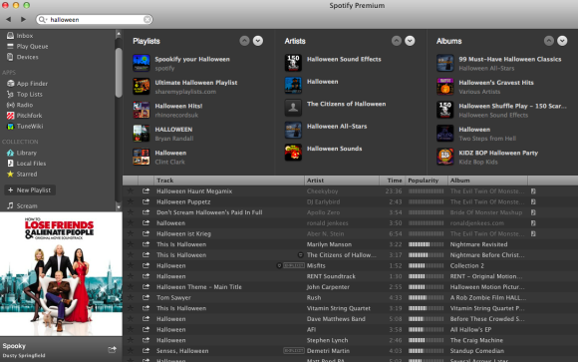This screenshot has width=578, height=362.
Task: Click the New Playlist button
Action: (x=30, y=190)
